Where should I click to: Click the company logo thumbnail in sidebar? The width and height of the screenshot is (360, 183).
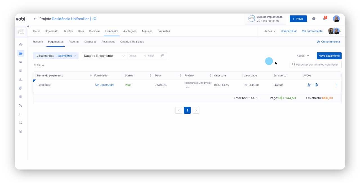[x=21, y=32]
